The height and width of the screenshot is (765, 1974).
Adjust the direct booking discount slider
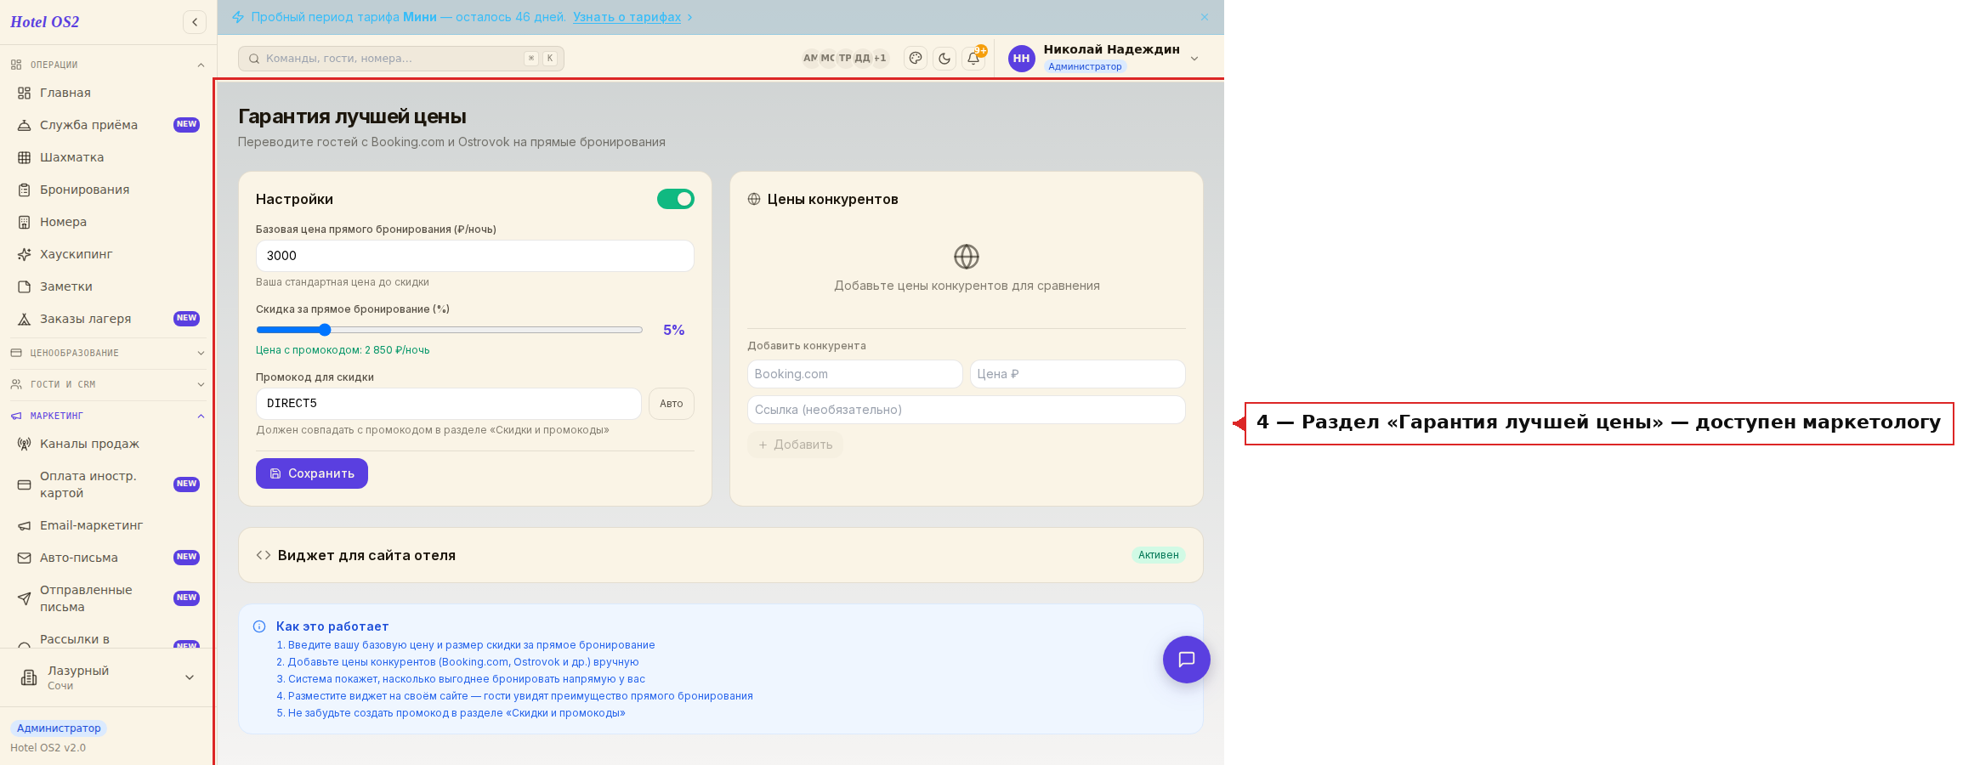pos(450,330)
